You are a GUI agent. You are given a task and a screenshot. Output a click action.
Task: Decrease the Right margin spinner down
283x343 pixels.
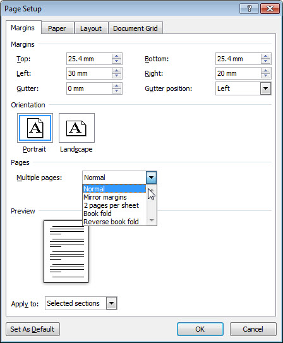(265, 76)
